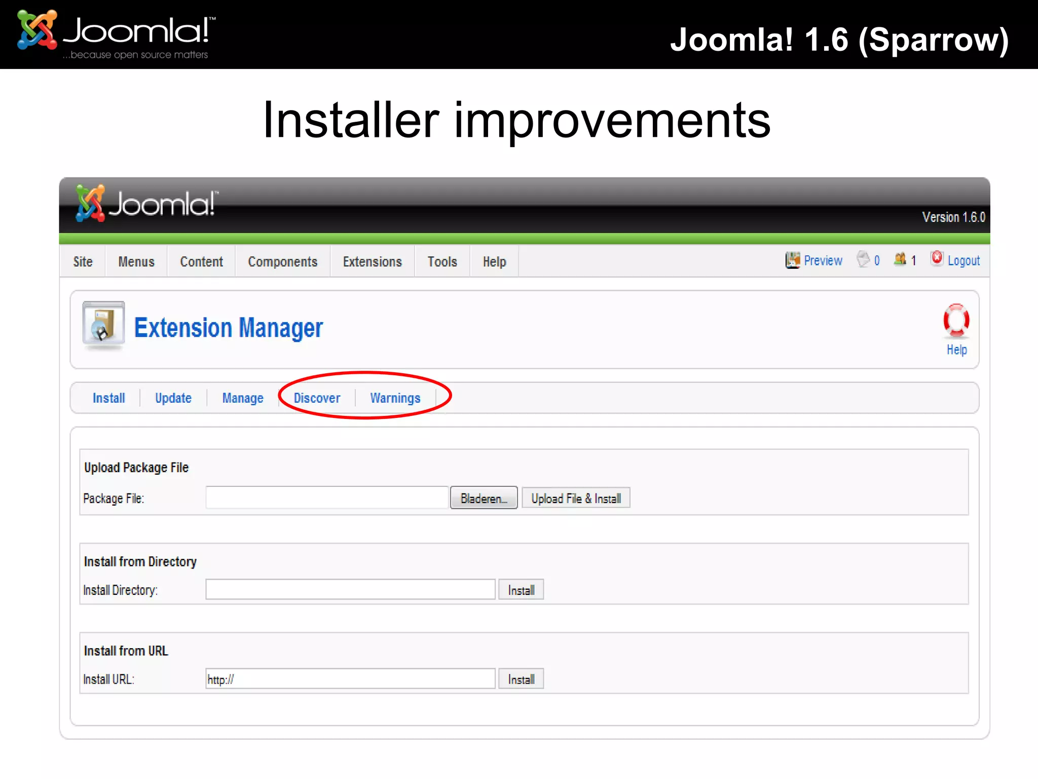Open the Menus menu
1038x779 pixels.
(136, 262)
